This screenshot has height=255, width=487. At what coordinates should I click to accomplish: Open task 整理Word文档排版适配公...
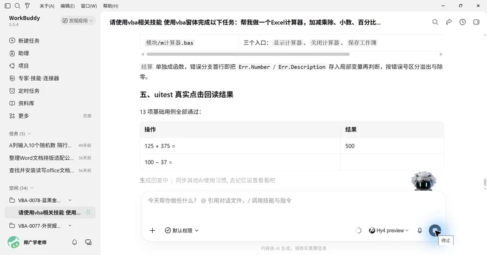(50, 158)
